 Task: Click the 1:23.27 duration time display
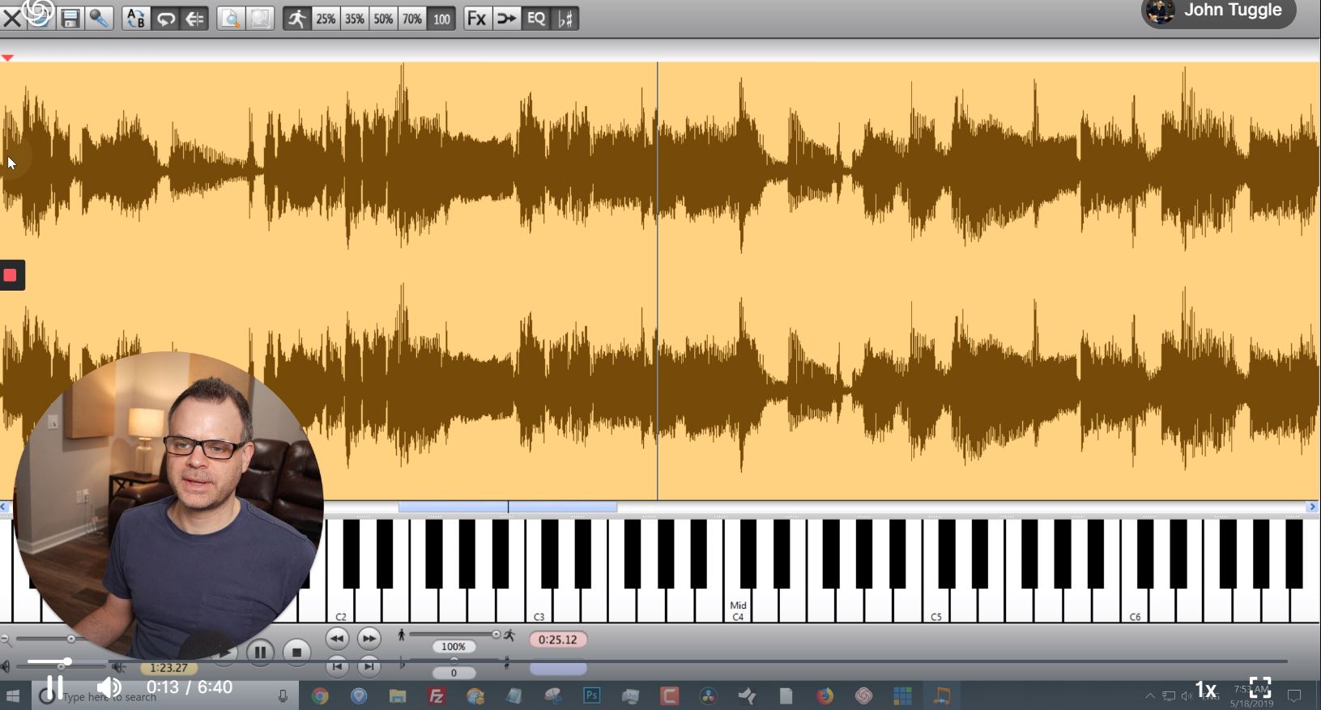coord(168,668)
